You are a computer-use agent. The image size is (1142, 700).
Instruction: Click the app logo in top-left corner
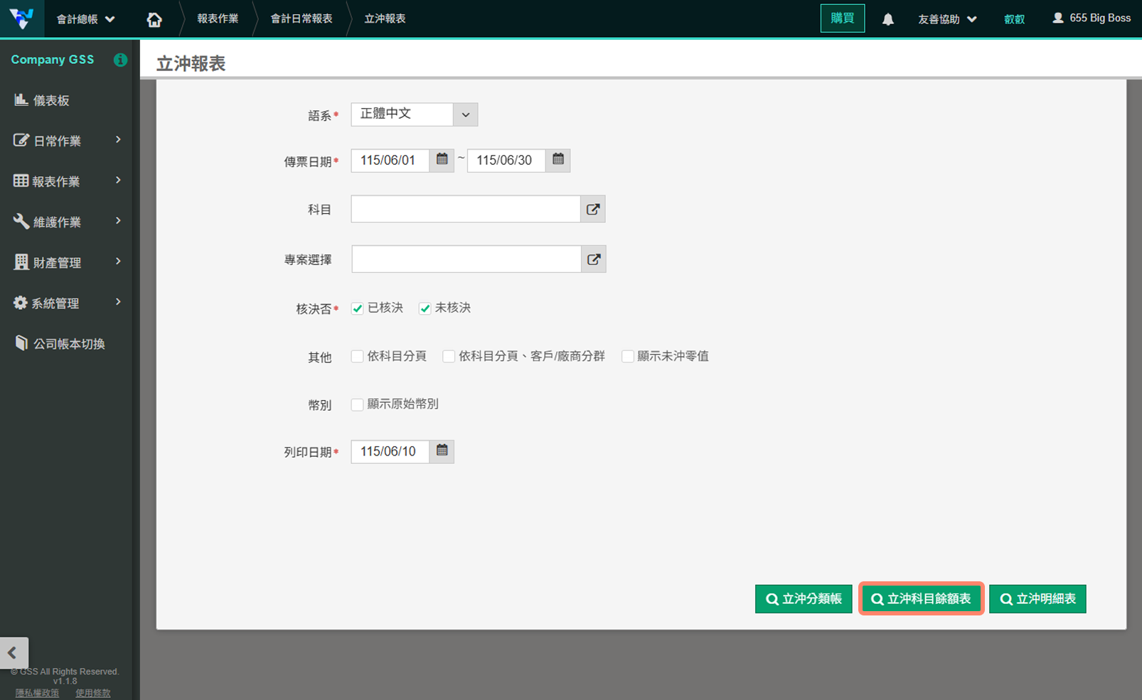pos(21,18)
